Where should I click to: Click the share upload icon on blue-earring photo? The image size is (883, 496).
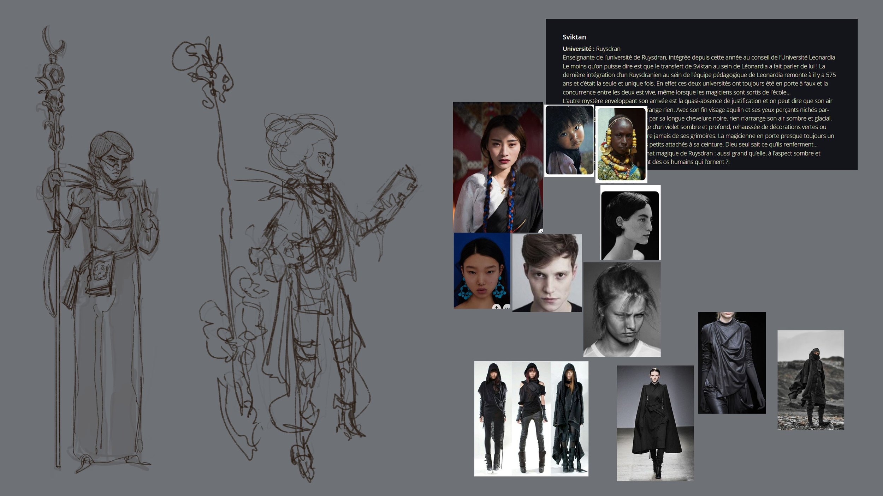(x=497, y=307)
